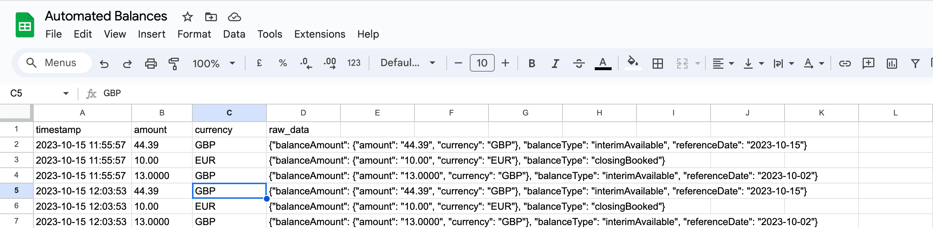The width and height of the screenshot is (933, 228).
Task: Select column A header
Action: point(82,113)
